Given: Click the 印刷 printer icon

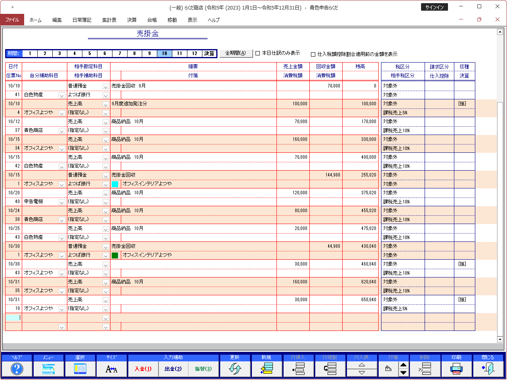Looking at the screenshot, I should coord(456,369).
